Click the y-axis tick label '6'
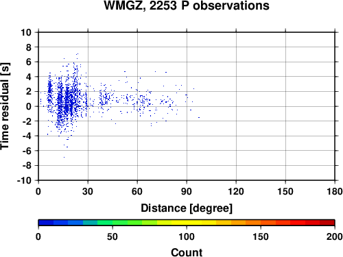The image size is (343, 257). 29,62
